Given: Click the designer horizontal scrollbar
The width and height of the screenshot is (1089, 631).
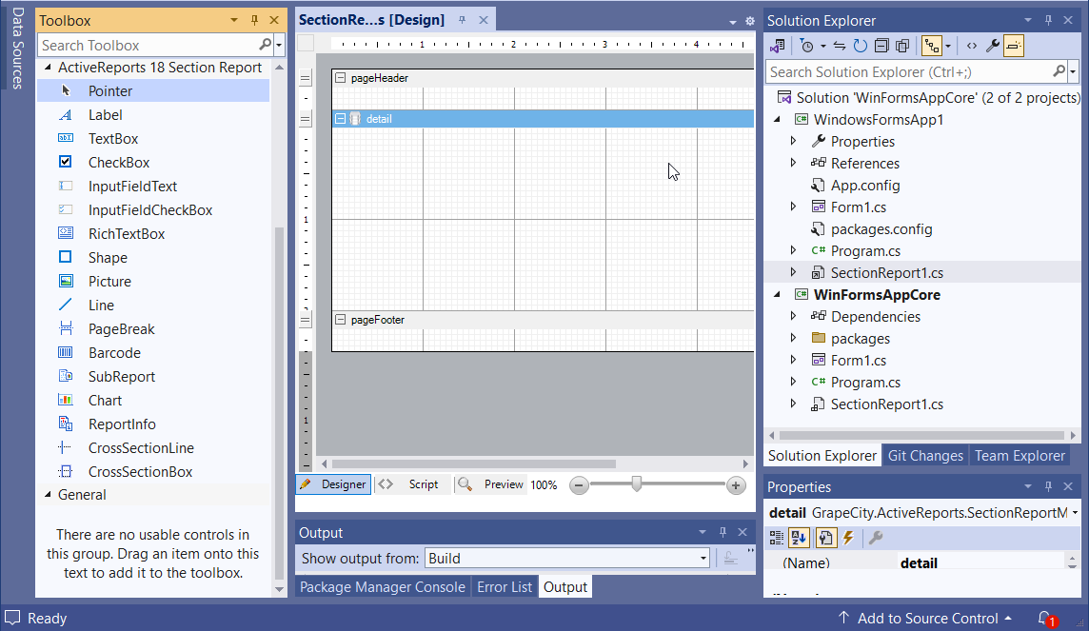Looking at the screenshot, I should pos(474,463).
